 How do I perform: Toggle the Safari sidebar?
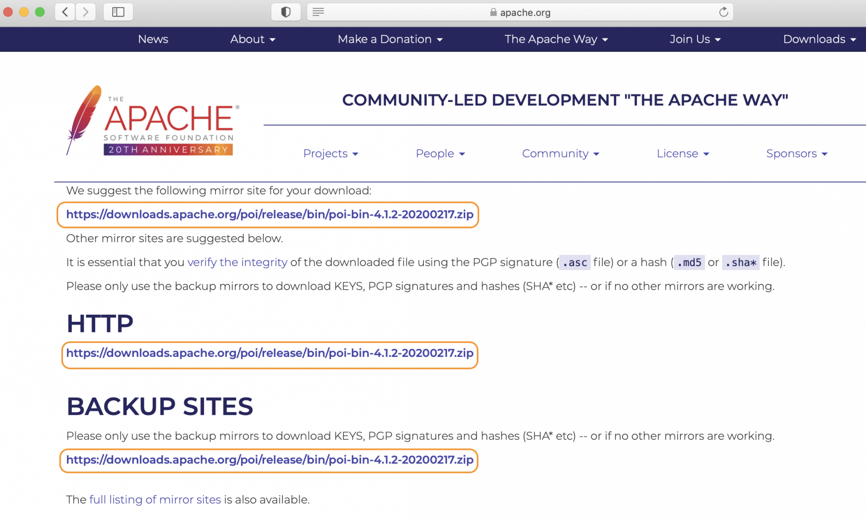coord(118,12)
